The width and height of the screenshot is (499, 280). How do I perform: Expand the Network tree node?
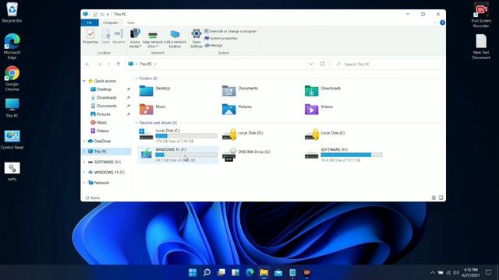(84, 183)
